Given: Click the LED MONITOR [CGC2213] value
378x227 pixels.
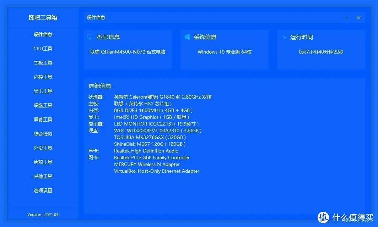Looking at the screenshot, I should point(156,124).
